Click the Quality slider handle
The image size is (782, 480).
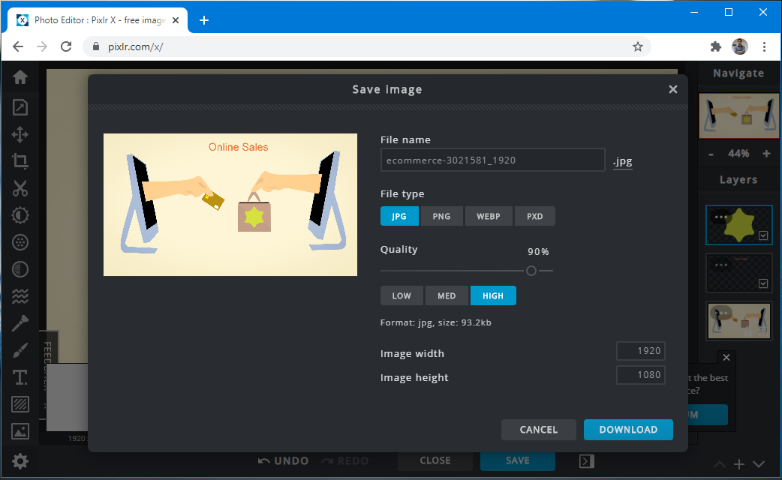click(x=531, y=271)
